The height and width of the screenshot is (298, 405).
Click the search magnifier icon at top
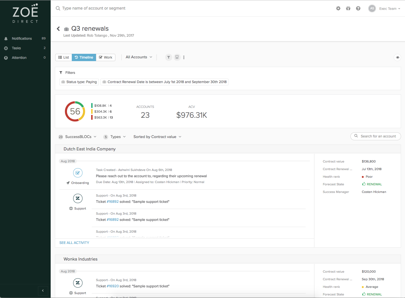click(x=58, y=8)
